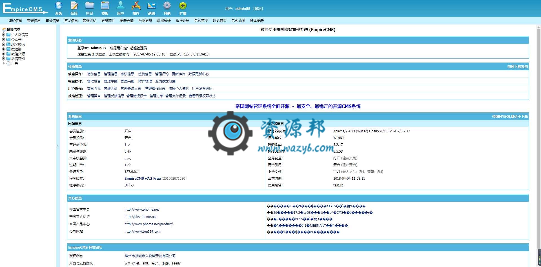
Task: Click 管理留言 in quick menu
Action: point(94,96)
